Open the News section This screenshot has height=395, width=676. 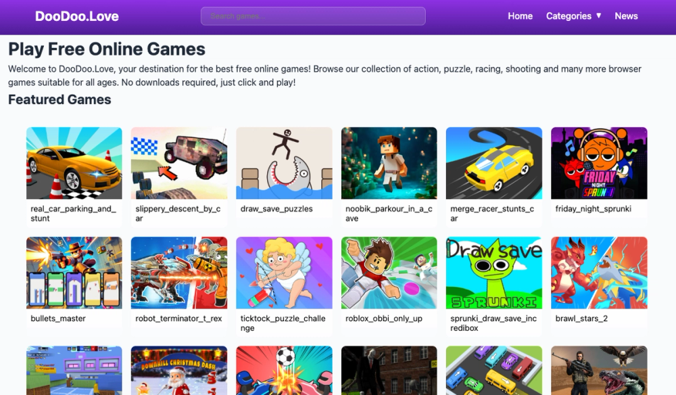626,16
